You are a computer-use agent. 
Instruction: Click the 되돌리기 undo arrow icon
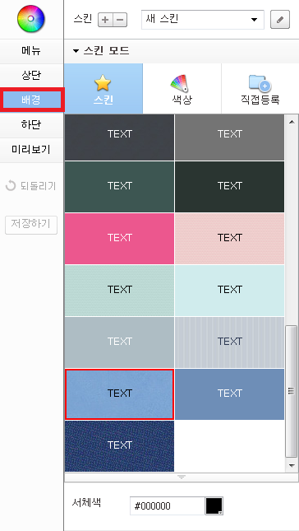(11, 185)
